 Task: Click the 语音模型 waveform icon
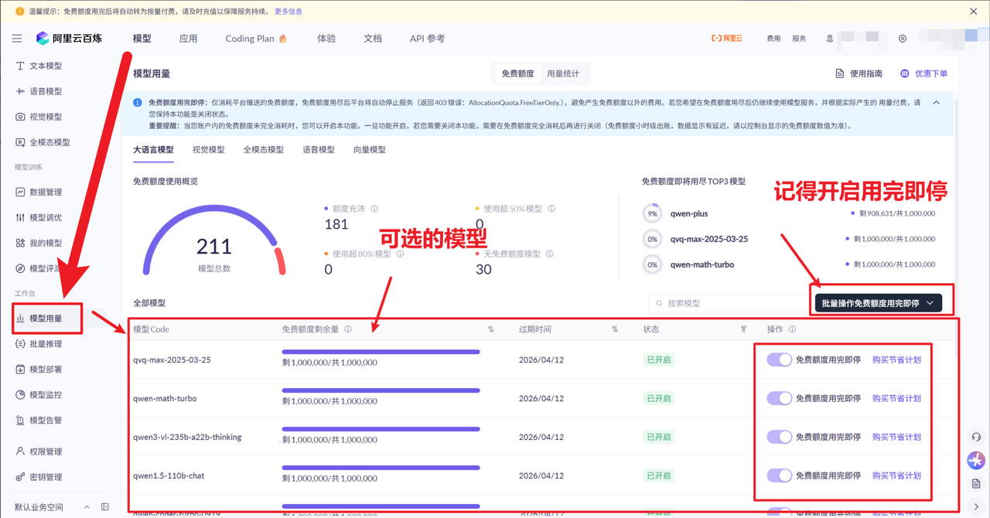(x=20, y=91)
